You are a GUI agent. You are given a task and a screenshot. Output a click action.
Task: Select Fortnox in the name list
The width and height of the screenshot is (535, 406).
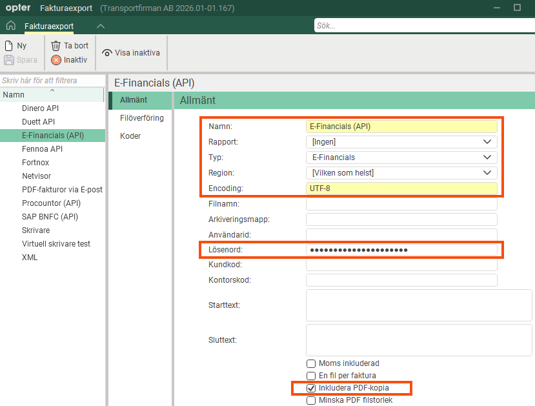[35, 163]
